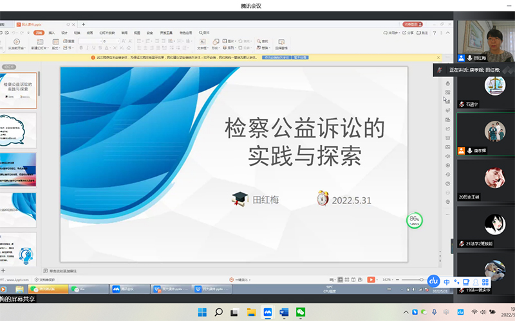Viewport: 515px width, 321px height.
Task: Select the first slide thumbnail 检察公益诉讼
Action: coord(18,91)
